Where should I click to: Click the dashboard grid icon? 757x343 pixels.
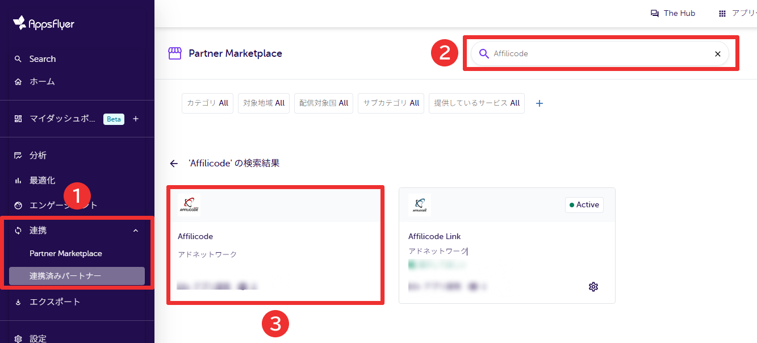tap(18, 119)
